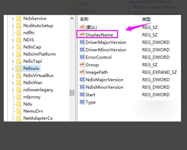Image resolution: width=187 pixels, height=150 pixels.
Task: Select the Group value name
Action: pos(92,64)
